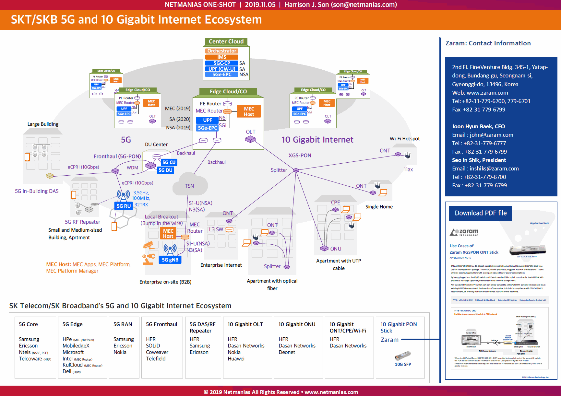Click the WDM device icon at DU Center
Screen dimensions: 561x396
150,166
